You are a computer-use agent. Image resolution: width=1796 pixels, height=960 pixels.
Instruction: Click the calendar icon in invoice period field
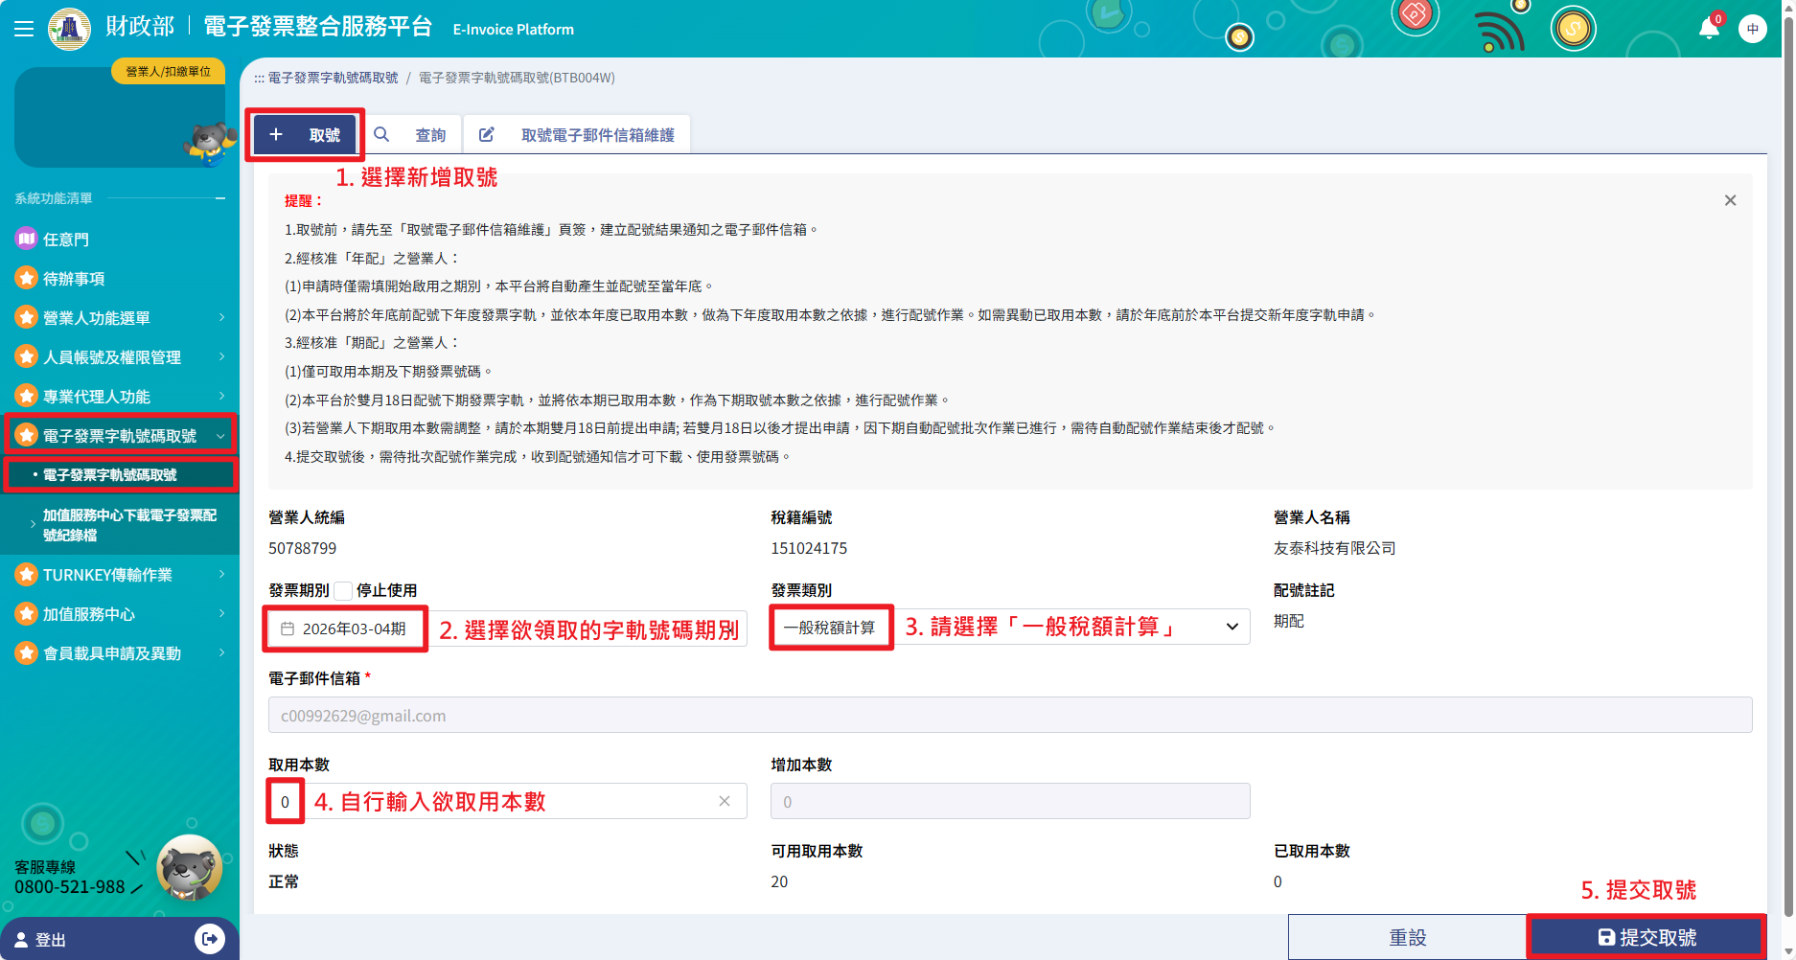tap(288, 629)
